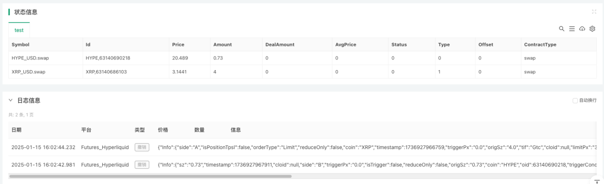Click the Offset column header
The height and width of the screenshot is (184, 604).
486,45
